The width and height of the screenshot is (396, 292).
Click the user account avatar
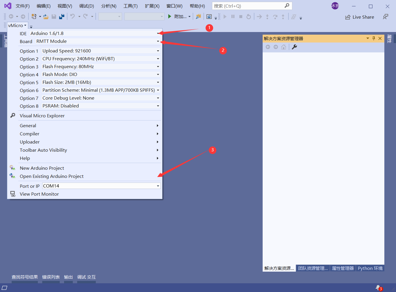335,6
